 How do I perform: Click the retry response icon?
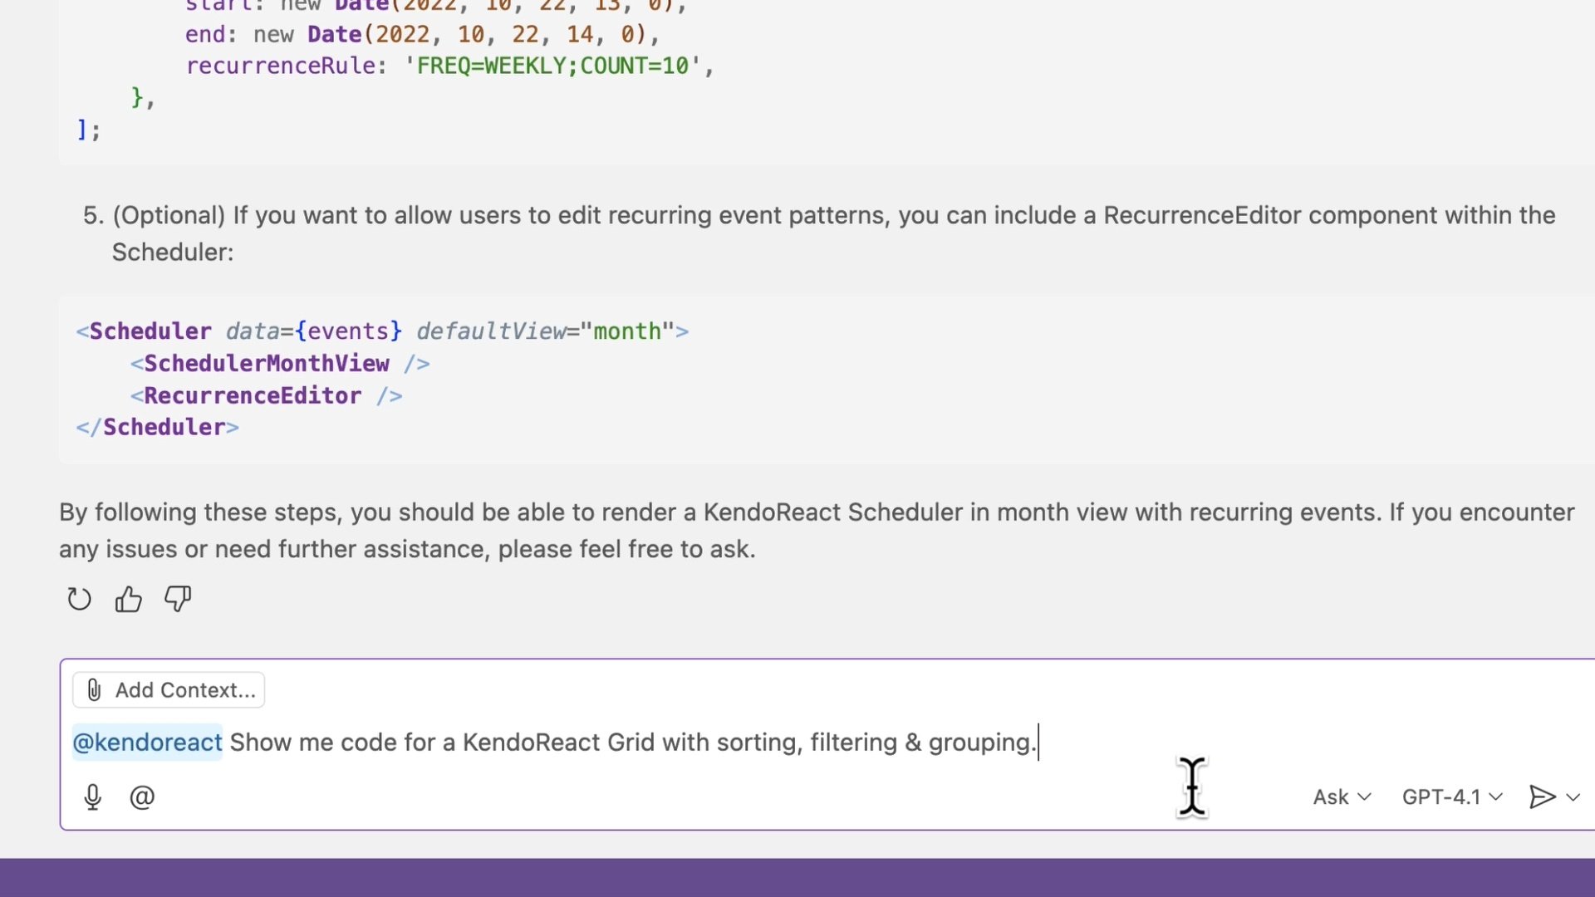tap(79, 599)
